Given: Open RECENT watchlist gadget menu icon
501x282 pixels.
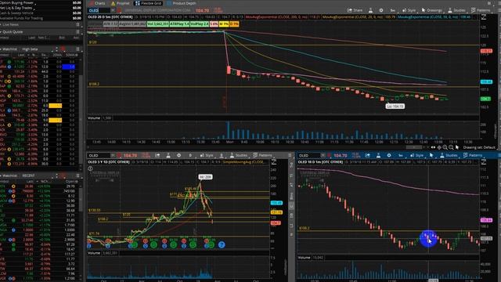Looking at the screenshot, I should (77, 175).
